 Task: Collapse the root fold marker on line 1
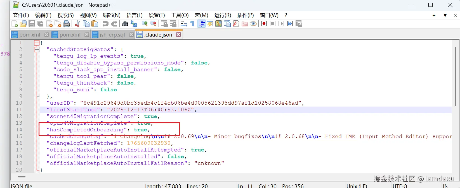37,43
